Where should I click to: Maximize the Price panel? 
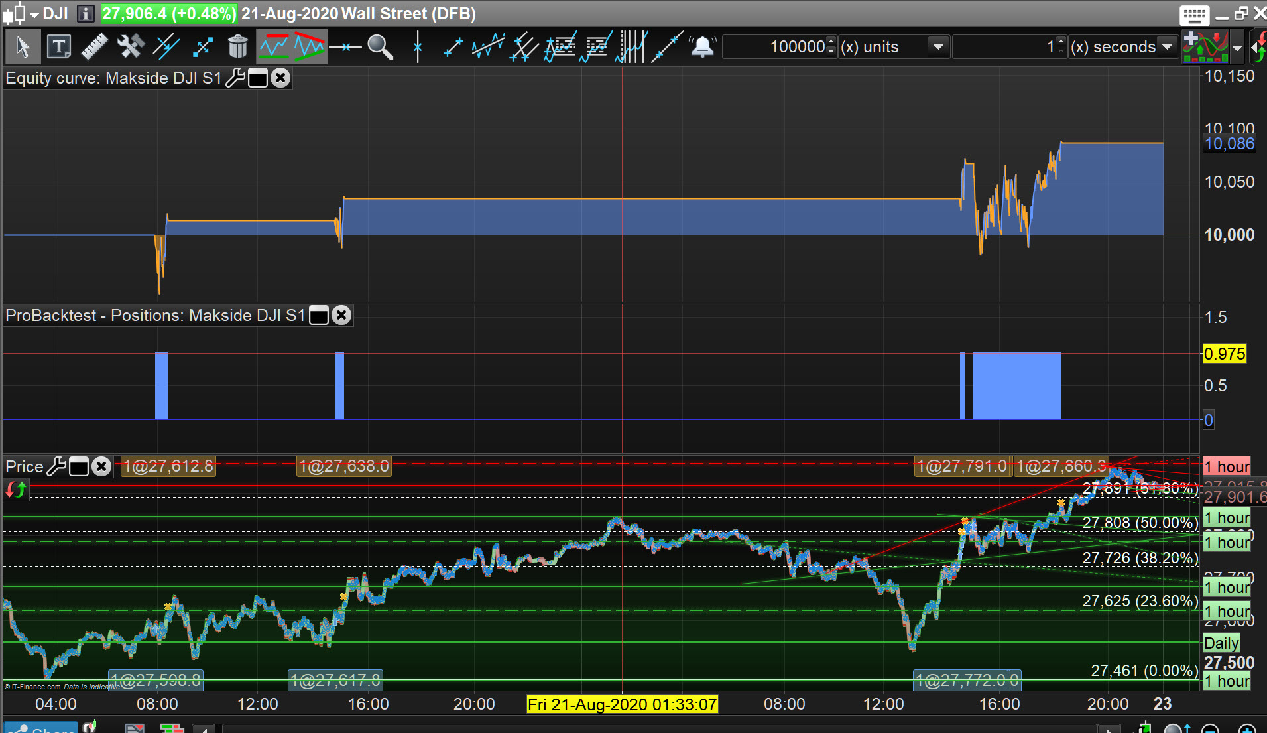79,466
